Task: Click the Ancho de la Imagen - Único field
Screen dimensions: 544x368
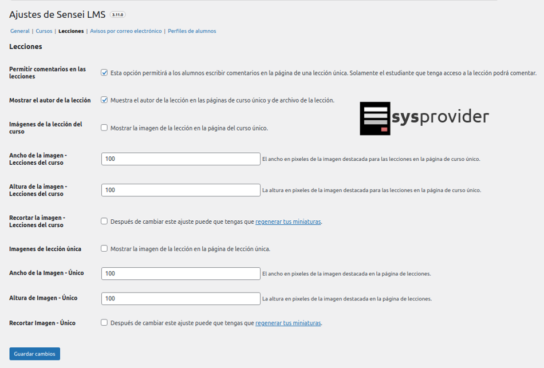Action: point(180,274)
